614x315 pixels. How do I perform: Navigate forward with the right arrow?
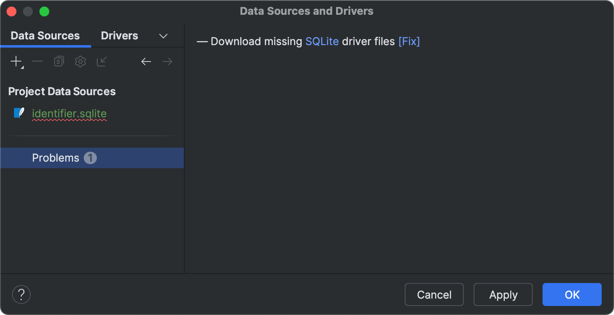167,62
